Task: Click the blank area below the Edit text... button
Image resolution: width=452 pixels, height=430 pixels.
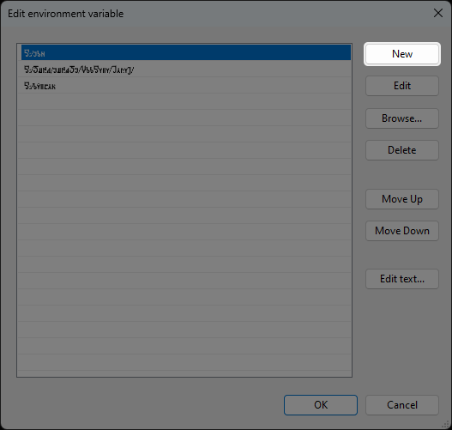Action: (402, 340)
